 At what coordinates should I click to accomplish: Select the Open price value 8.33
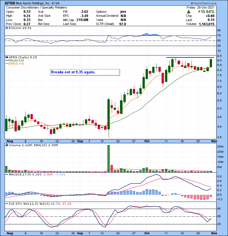point(27,12)
